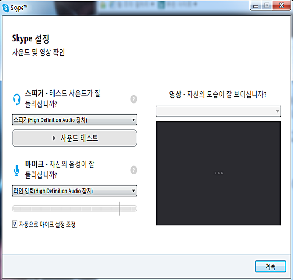293x280 pixels.
Task: Click the headset speaker icon
Action: tap(17, 99)
